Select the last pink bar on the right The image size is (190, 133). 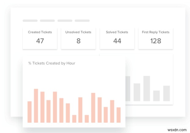click(x=119, y=115)
